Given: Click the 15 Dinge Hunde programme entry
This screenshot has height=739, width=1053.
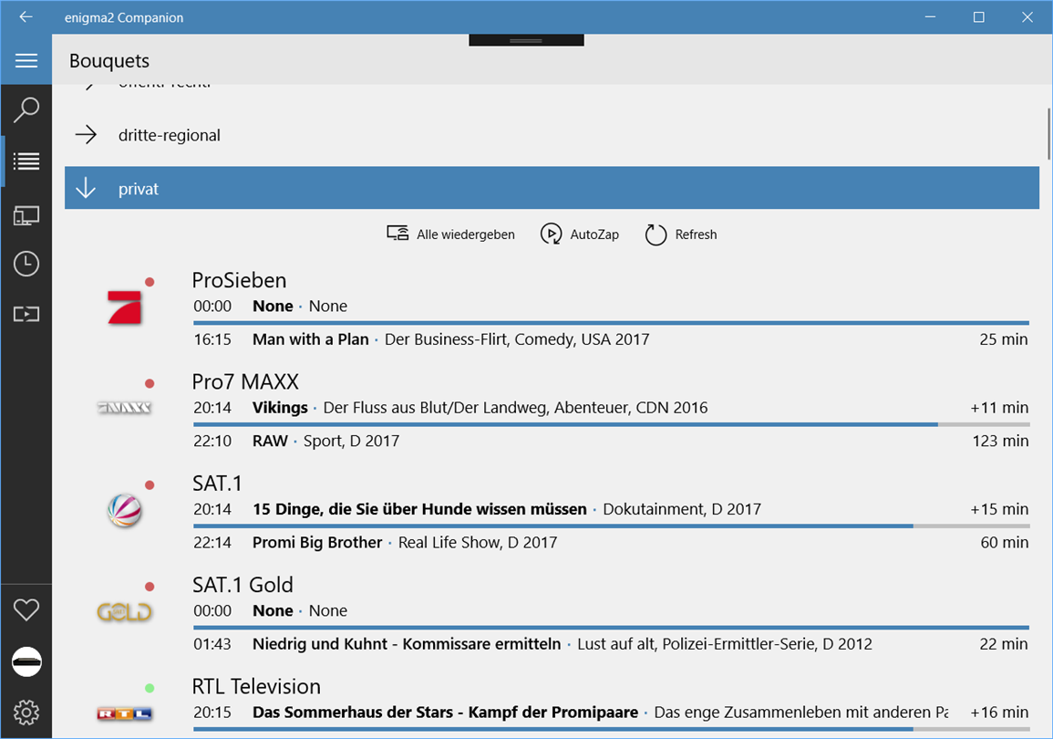Looking at the screenshot, I should point(611,508).
